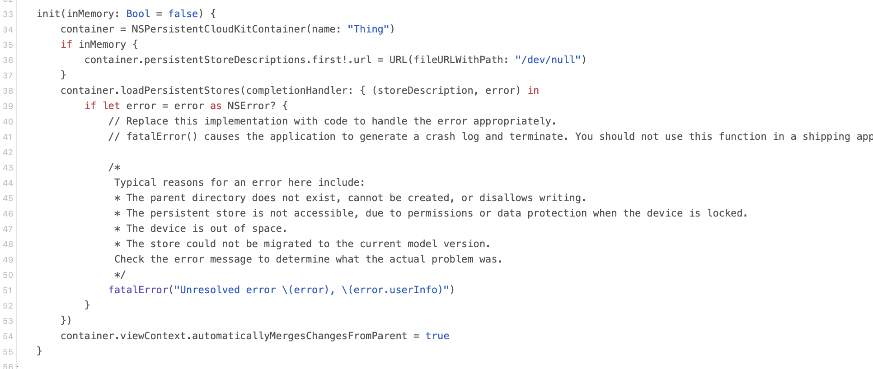Click line number 51 in gutter
Viewport: 873px width, 369px height.
click(x=8, y=291)
